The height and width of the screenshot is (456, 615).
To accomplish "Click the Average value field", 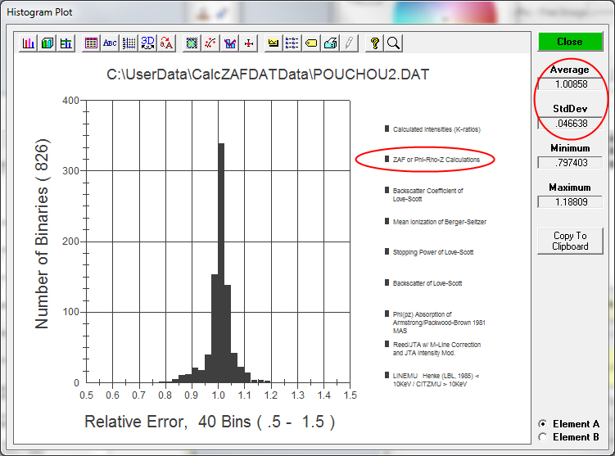I will (570, 84).
